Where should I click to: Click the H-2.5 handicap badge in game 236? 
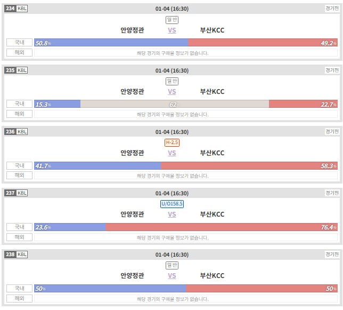(x=172, y=142)
